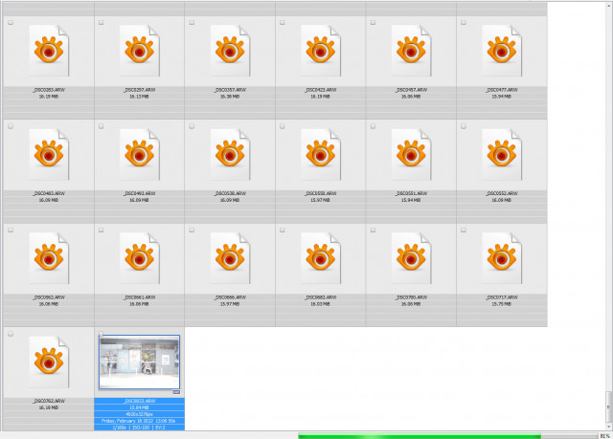Choose the _DSC0483.ARW file icon
The height and width of the screenshot is (439, 613).
pyautogui.click(x=49, y=155)
